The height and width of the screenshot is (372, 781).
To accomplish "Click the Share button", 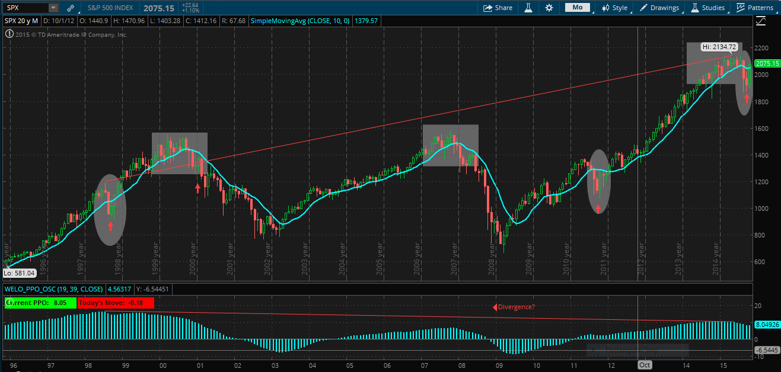I will (x=498, y=8).
